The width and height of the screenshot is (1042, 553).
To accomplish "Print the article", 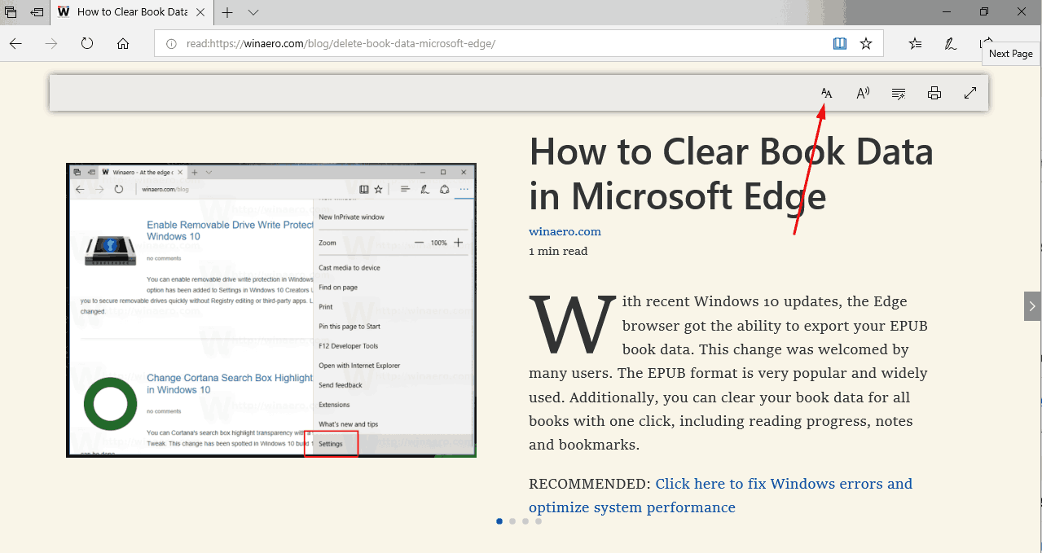I will (x=934, y=92).
